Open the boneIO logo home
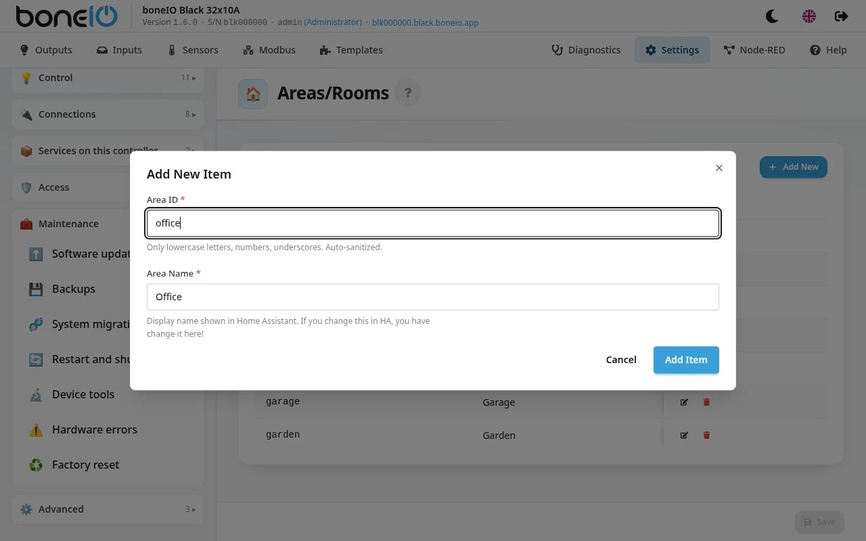The image size is (866, 541). click(x=66, y=16)
